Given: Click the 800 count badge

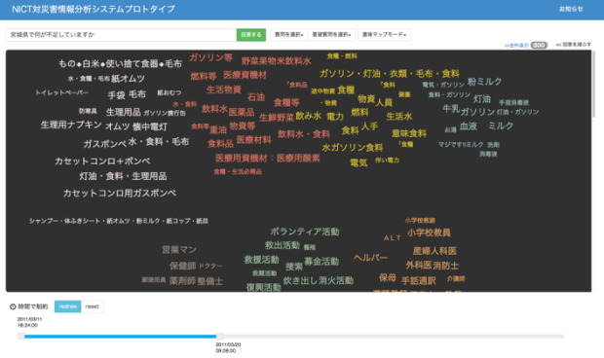Looking at the screenshot, I should (539, 45).
